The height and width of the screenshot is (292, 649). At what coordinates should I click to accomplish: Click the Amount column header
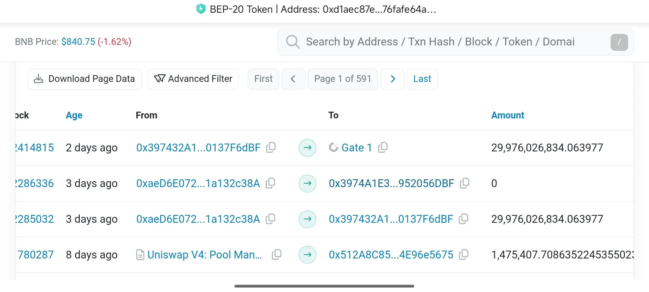pyautogui.click(x=507, y=115)
